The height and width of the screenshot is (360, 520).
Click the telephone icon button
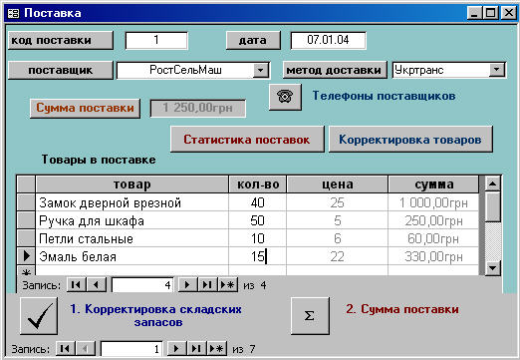click(285, 97)
